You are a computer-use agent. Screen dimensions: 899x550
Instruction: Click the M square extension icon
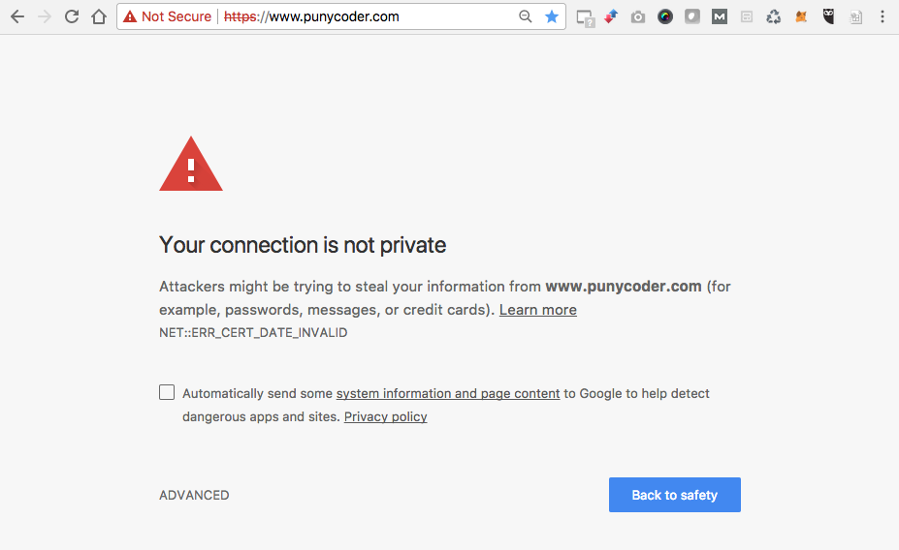click(720, 16)
